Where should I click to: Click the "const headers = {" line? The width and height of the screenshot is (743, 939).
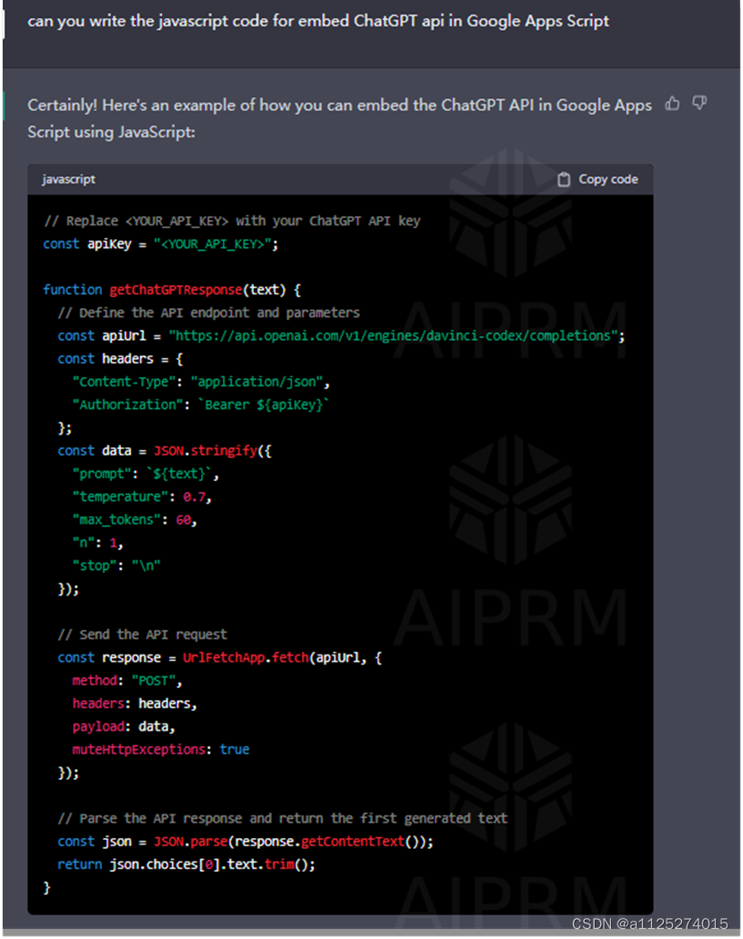coord(120,359)
